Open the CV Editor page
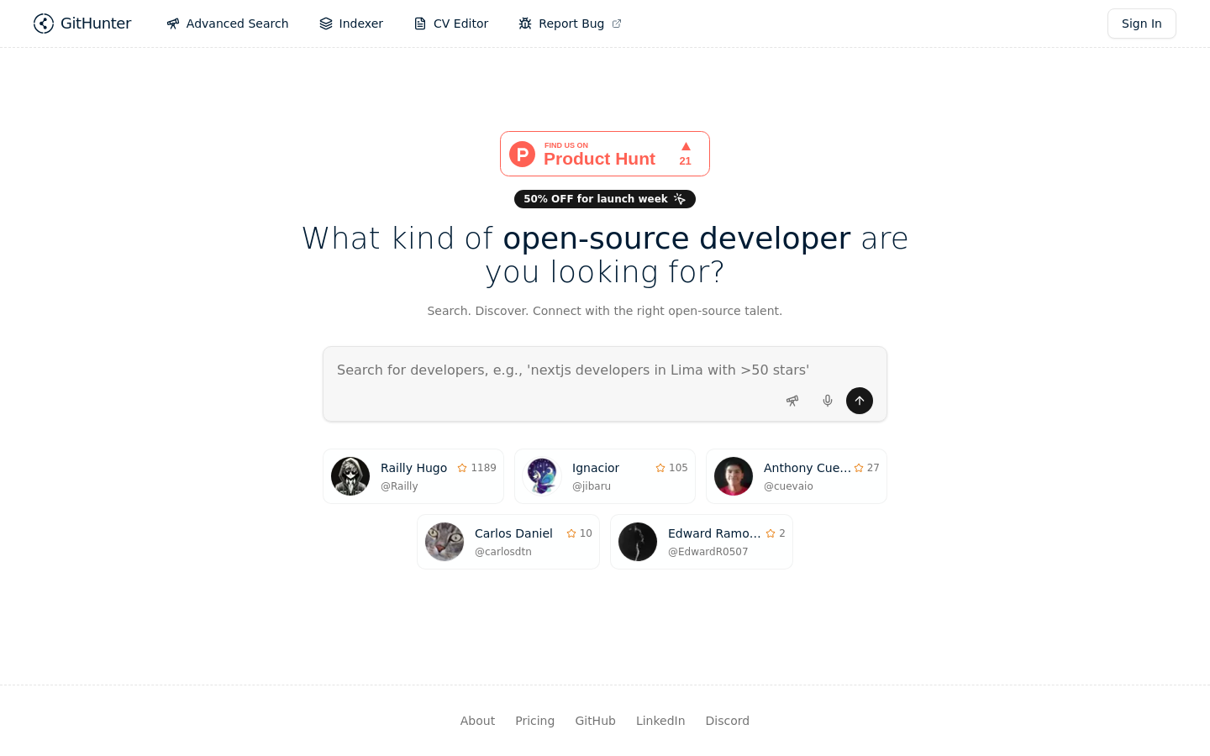The image size is (1210, 756). click(x=451, y=24)
